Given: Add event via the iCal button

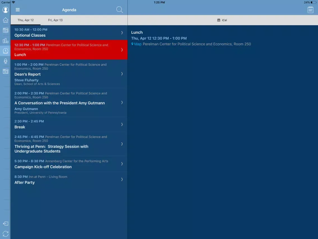Looking at the screenshot, I should pyautogui.click(x=222, y=20).
